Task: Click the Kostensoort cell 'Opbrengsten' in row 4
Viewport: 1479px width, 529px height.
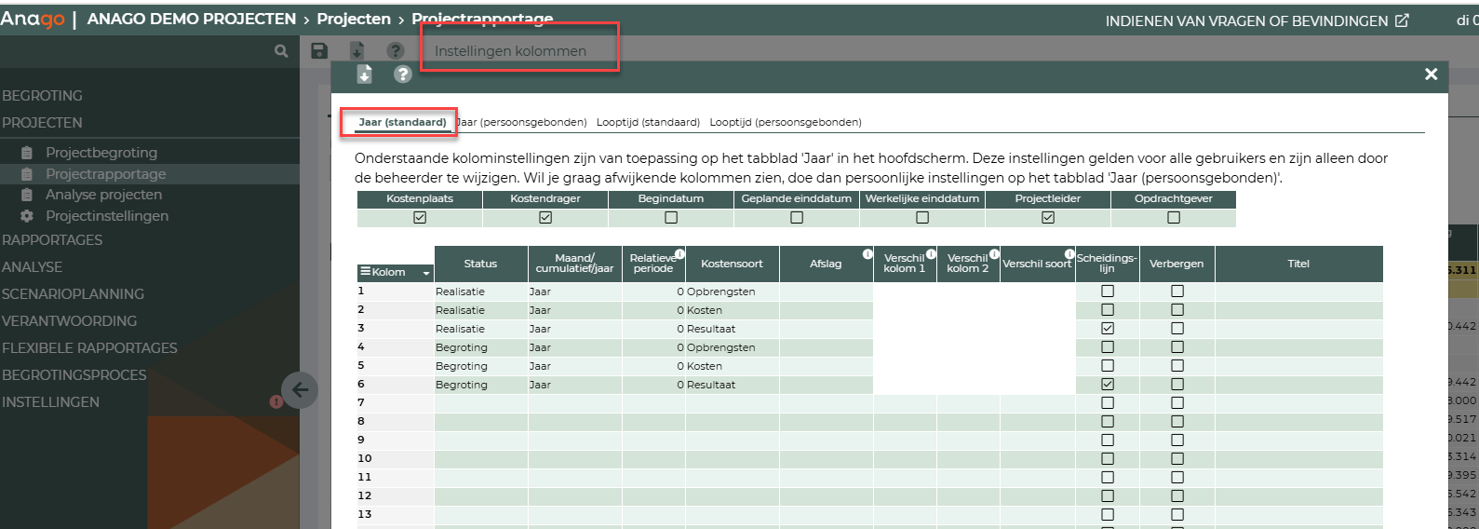Action: [x=733, y=347]
